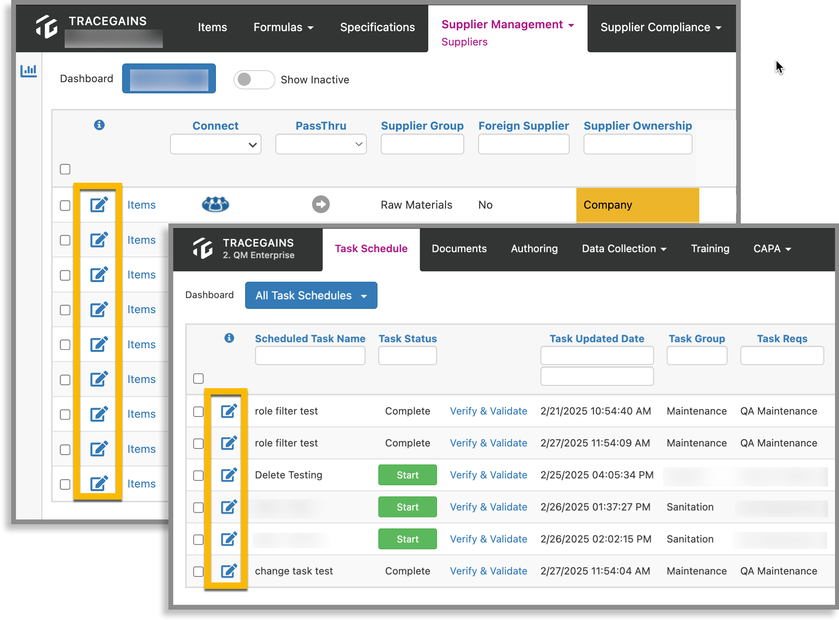This screenshot has width=839, height=620.
Task: Sort by Supplier Group column header
Action: [422, 126]
